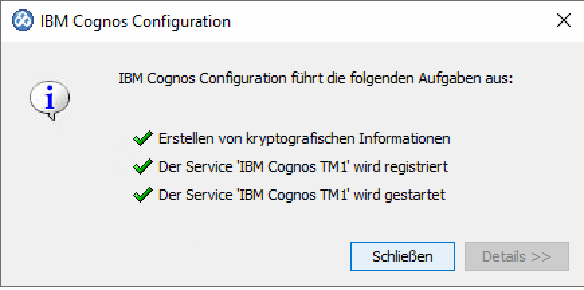Close the dialog with the X button
This screenshot has width=584, height=290.
[564, 21]
